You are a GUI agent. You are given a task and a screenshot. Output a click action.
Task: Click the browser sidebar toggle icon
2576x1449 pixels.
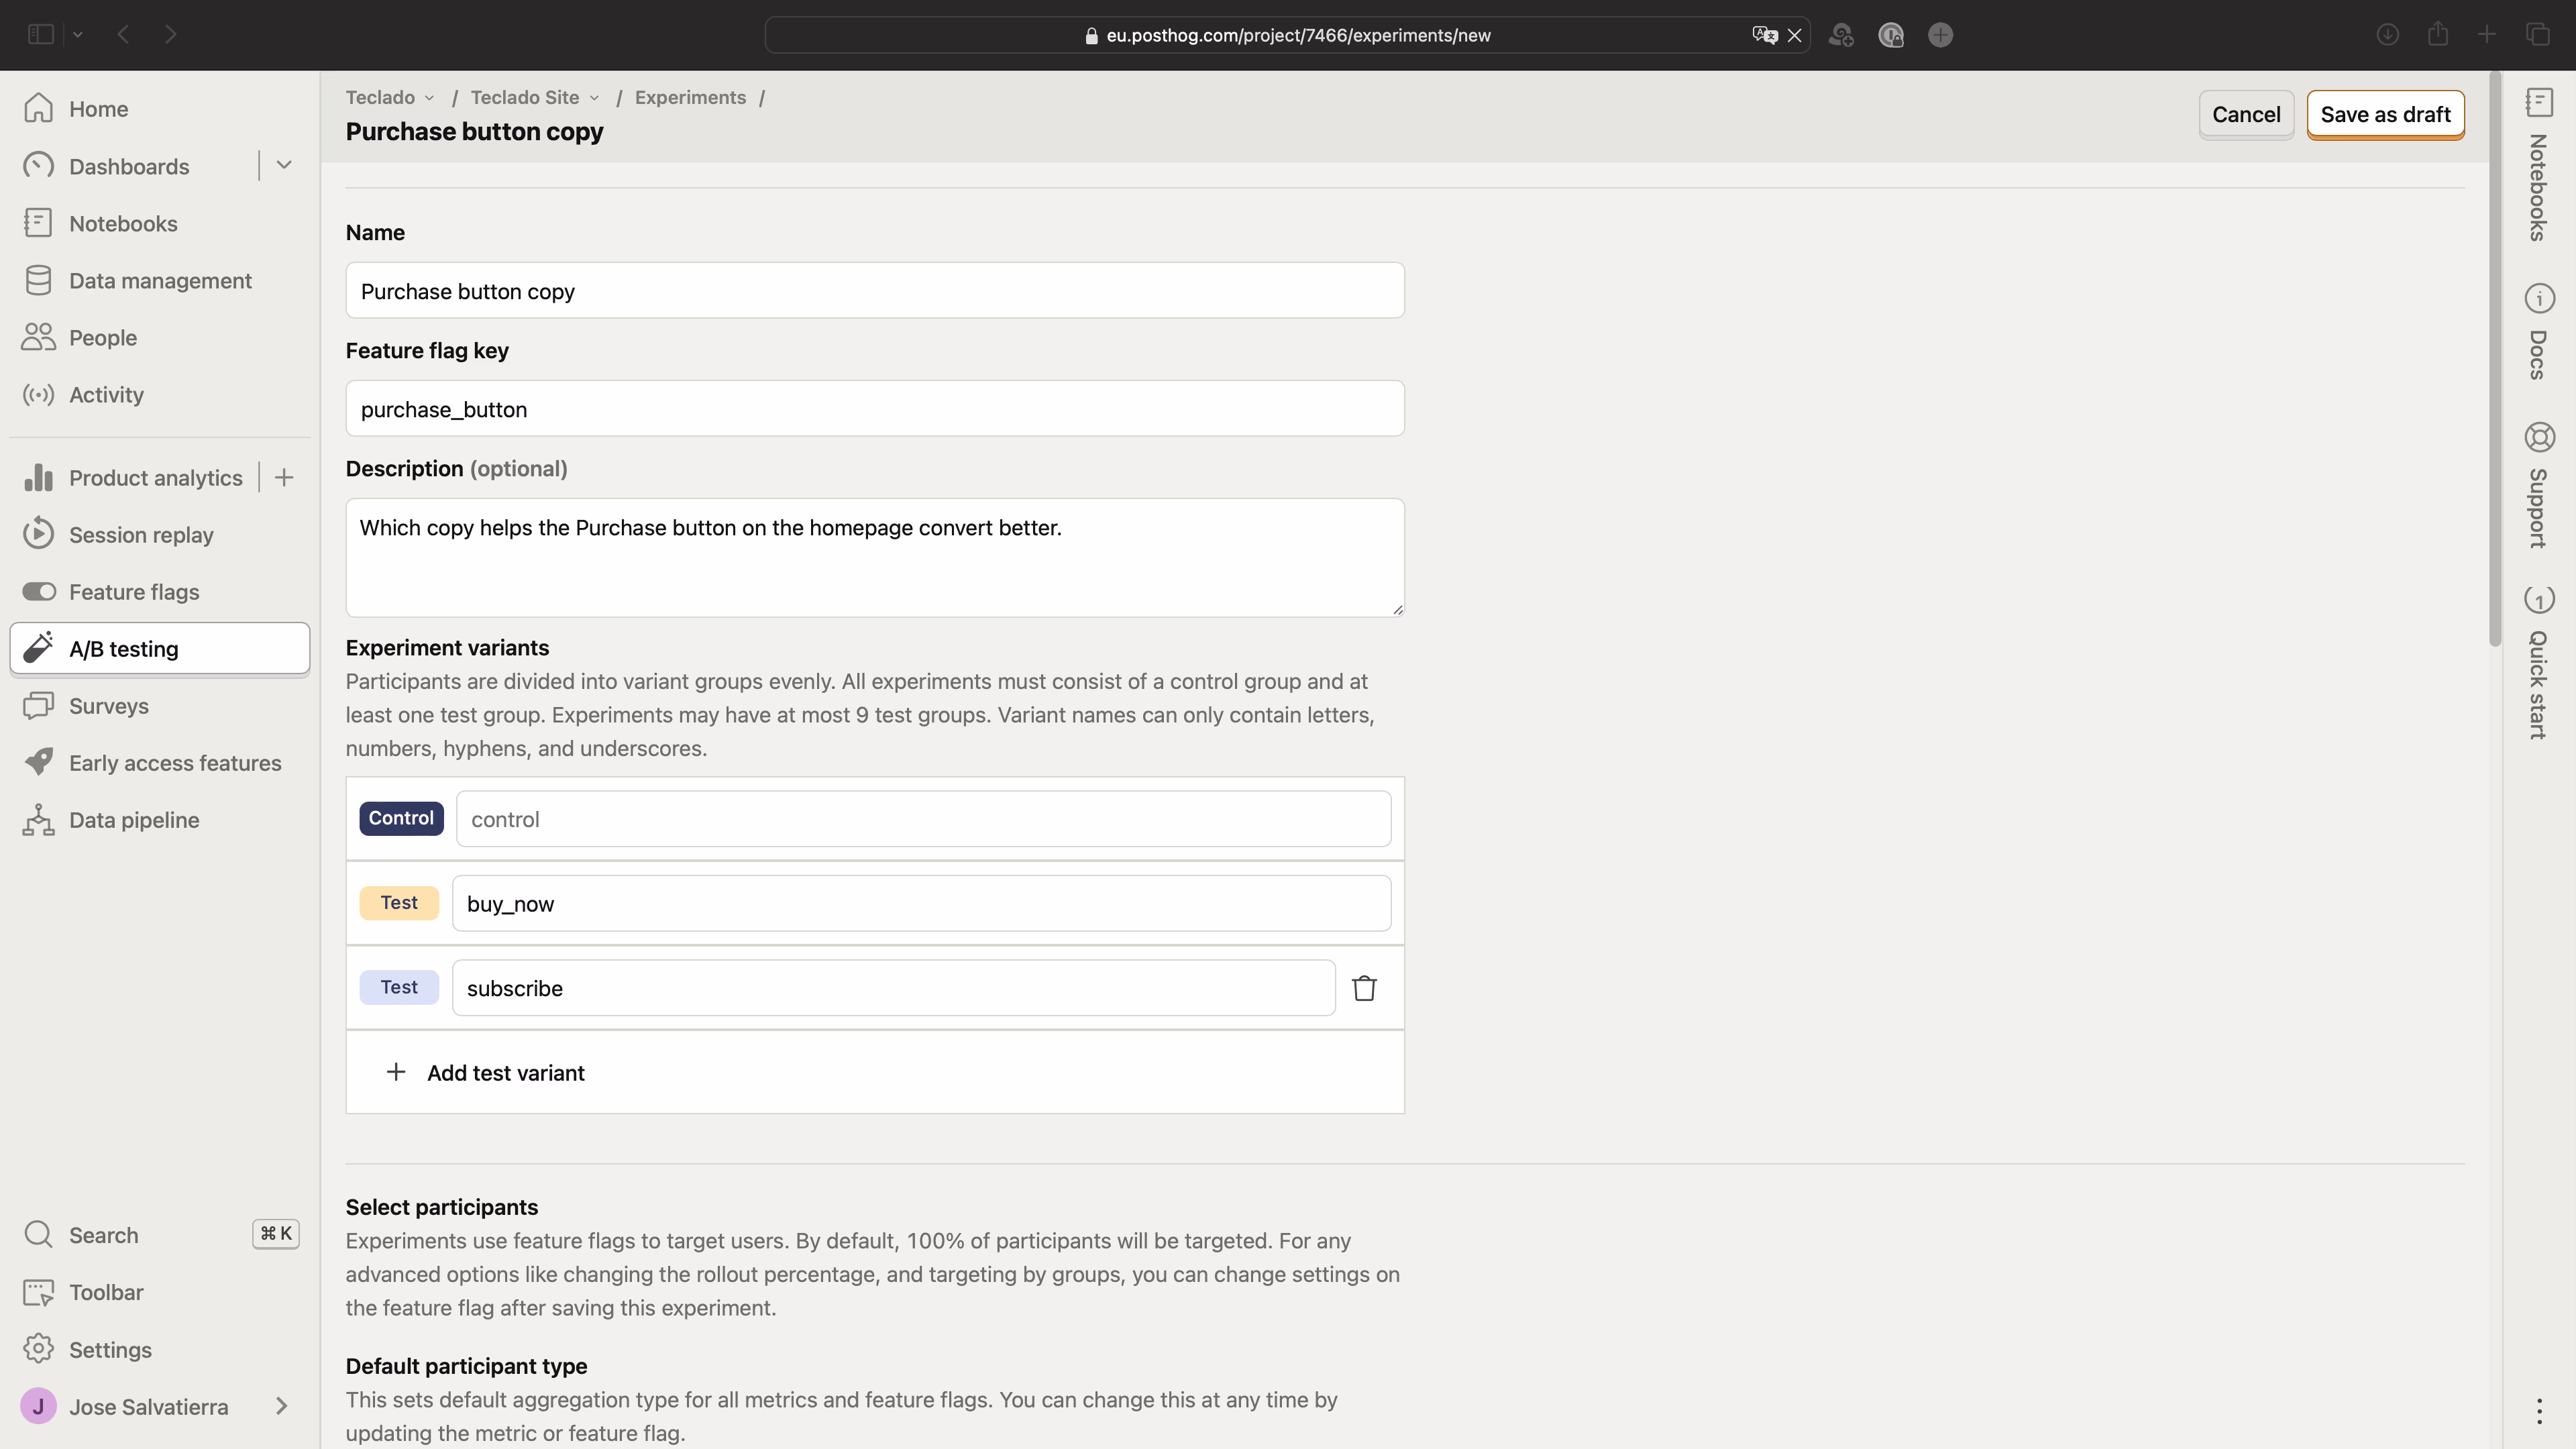(x=41, y=35)
